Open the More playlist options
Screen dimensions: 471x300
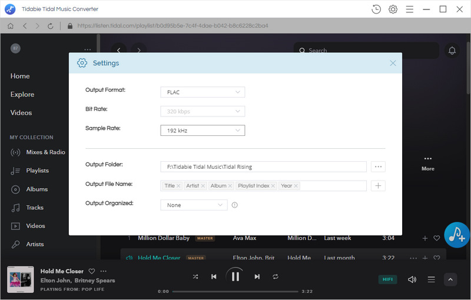(x=428, y=163)
